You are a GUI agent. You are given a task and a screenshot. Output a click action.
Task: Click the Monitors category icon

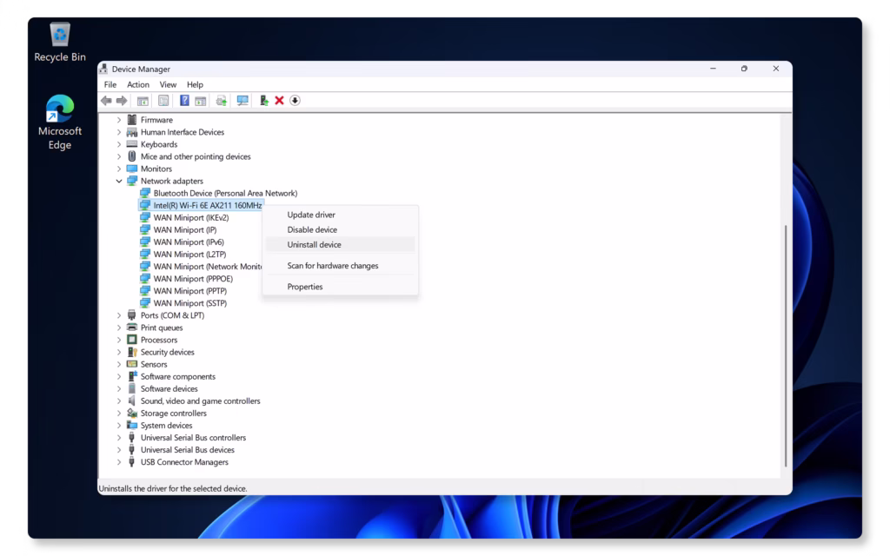coord(132,169)
